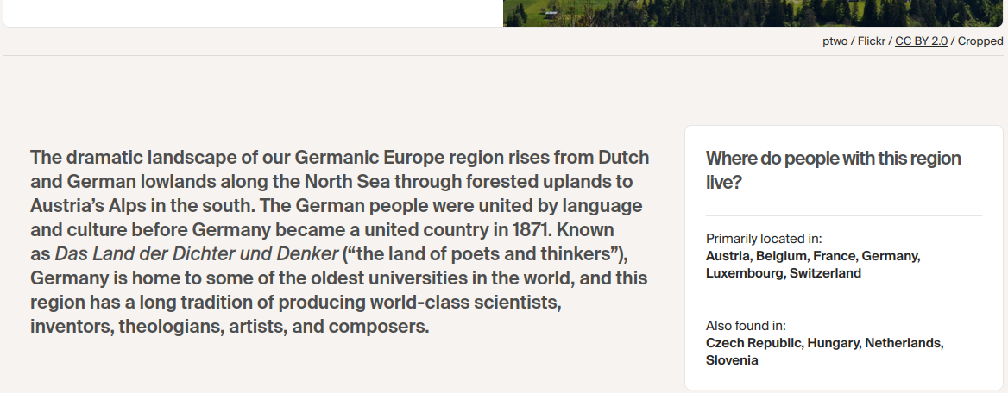Click "Netherlands" in the Also found list

point(903,343)
